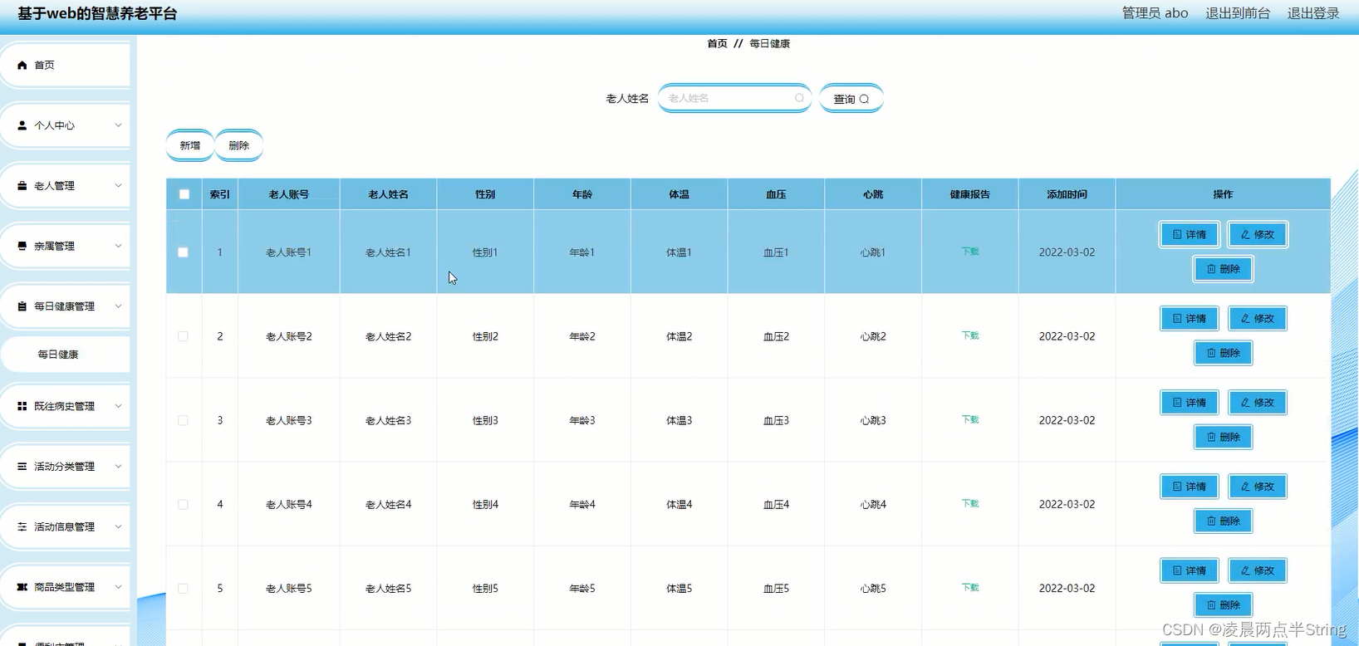Click the clipboard icon beside 每日健康管理
The width and height of the screenshot is (1359, 646).
(x=22, y=306)
